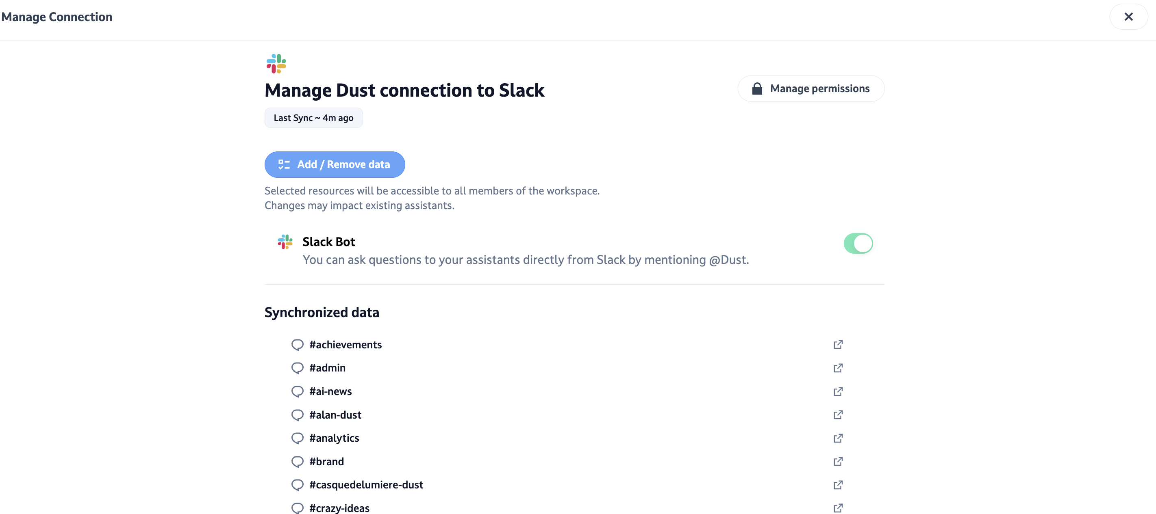Open external link for #brand channel
This screenshot has height=514, width=1156.
coord(838,462)
